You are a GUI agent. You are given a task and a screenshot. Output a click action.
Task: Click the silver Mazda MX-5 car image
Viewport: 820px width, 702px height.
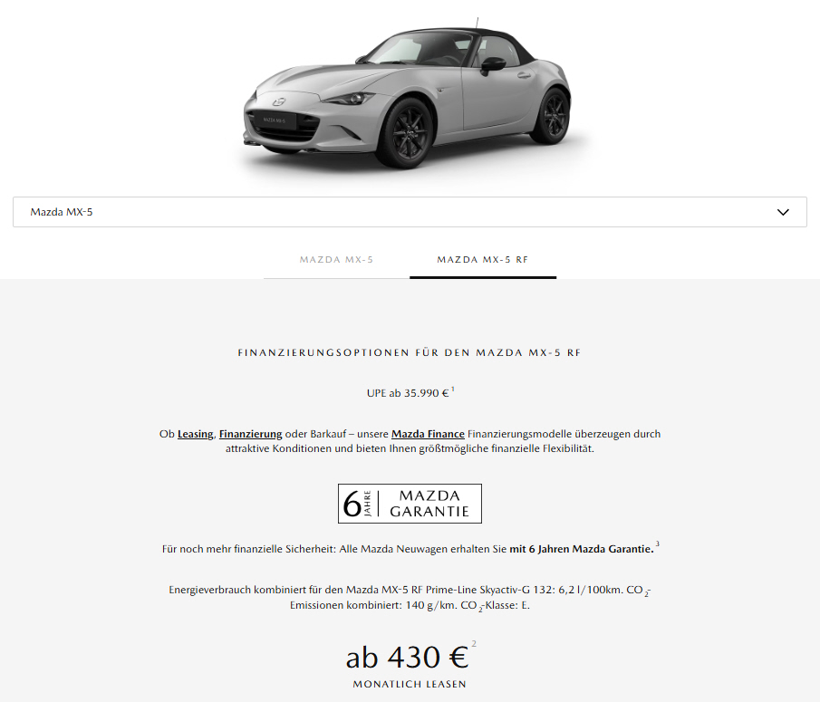coord(408,94)
